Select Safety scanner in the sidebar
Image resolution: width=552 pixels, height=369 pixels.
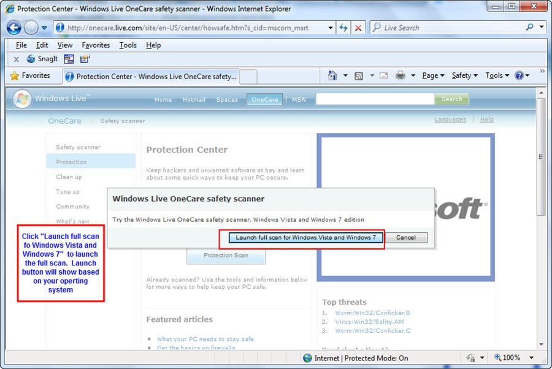tap(78, 147)
